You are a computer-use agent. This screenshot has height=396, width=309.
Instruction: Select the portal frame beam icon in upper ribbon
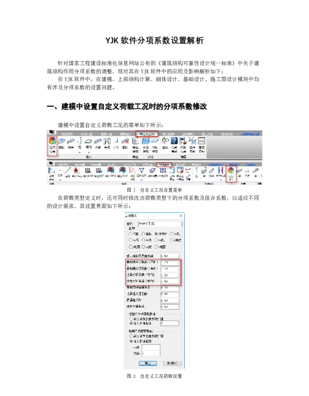[107, 141]
